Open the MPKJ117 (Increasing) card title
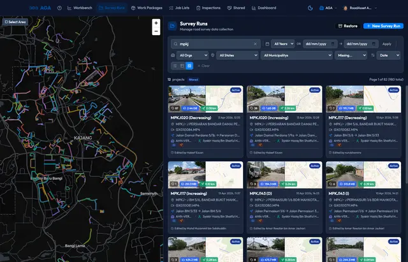The height and width of the screenshot is (262, 408). click(x=189, y=194)
